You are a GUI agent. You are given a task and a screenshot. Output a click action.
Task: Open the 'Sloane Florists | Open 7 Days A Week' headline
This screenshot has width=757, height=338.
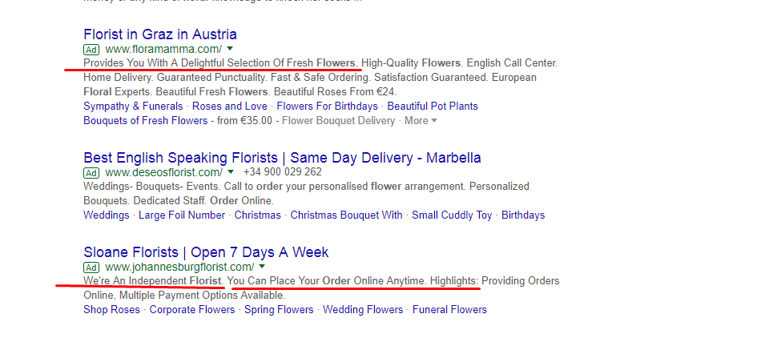(206, 252)
